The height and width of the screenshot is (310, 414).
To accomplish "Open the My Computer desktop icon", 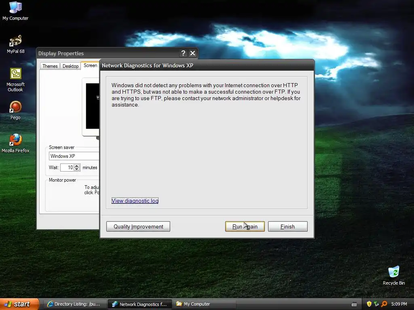I will tap(15, 10).
